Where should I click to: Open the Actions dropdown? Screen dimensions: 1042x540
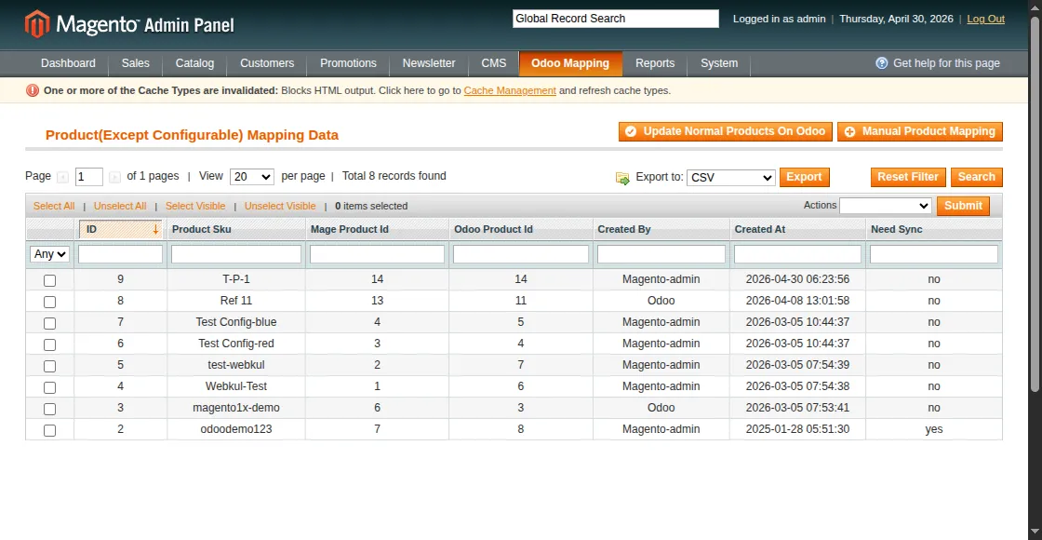(885, 206)
